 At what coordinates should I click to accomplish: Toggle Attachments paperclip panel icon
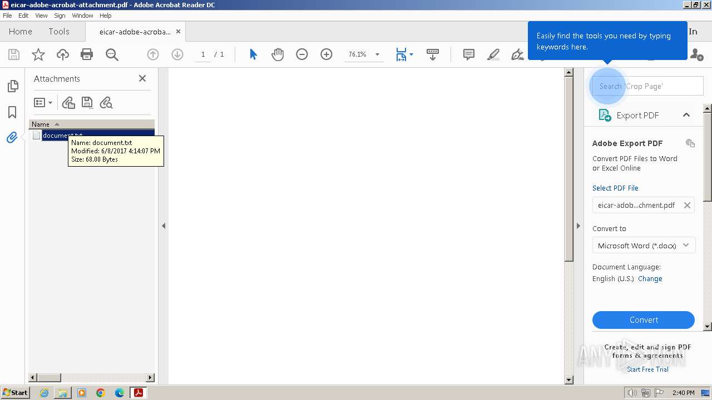[x=12, y=137]
